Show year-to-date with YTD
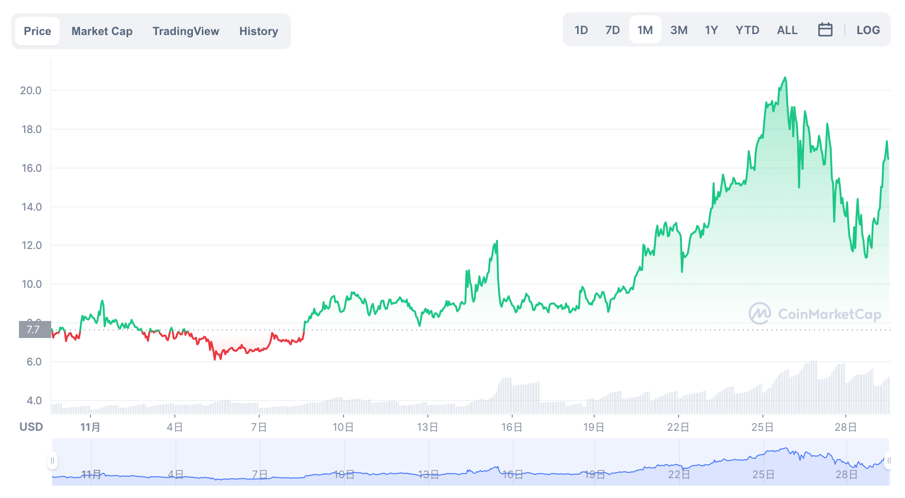The height and width of the screenshot is (498, 905). (747, 30)
